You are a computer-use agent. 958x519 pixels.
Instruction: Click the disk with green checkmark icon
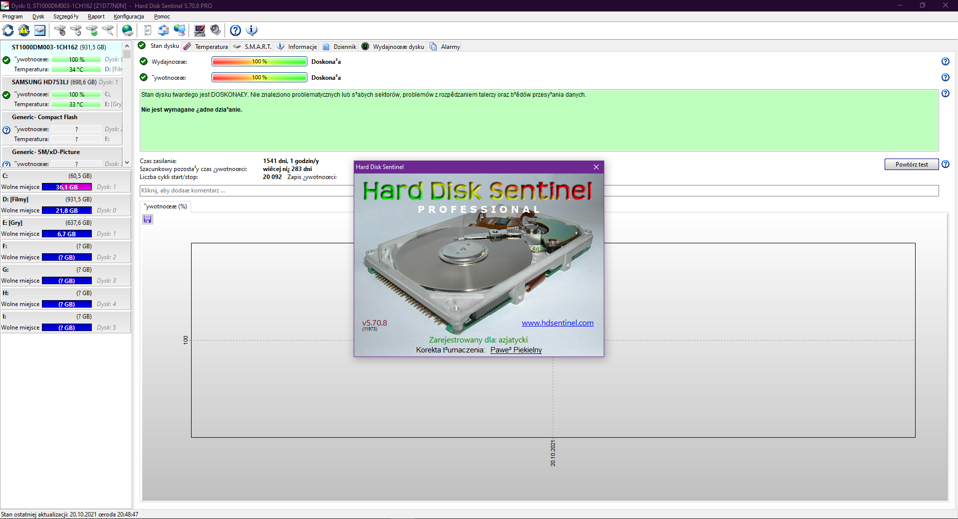92,30
